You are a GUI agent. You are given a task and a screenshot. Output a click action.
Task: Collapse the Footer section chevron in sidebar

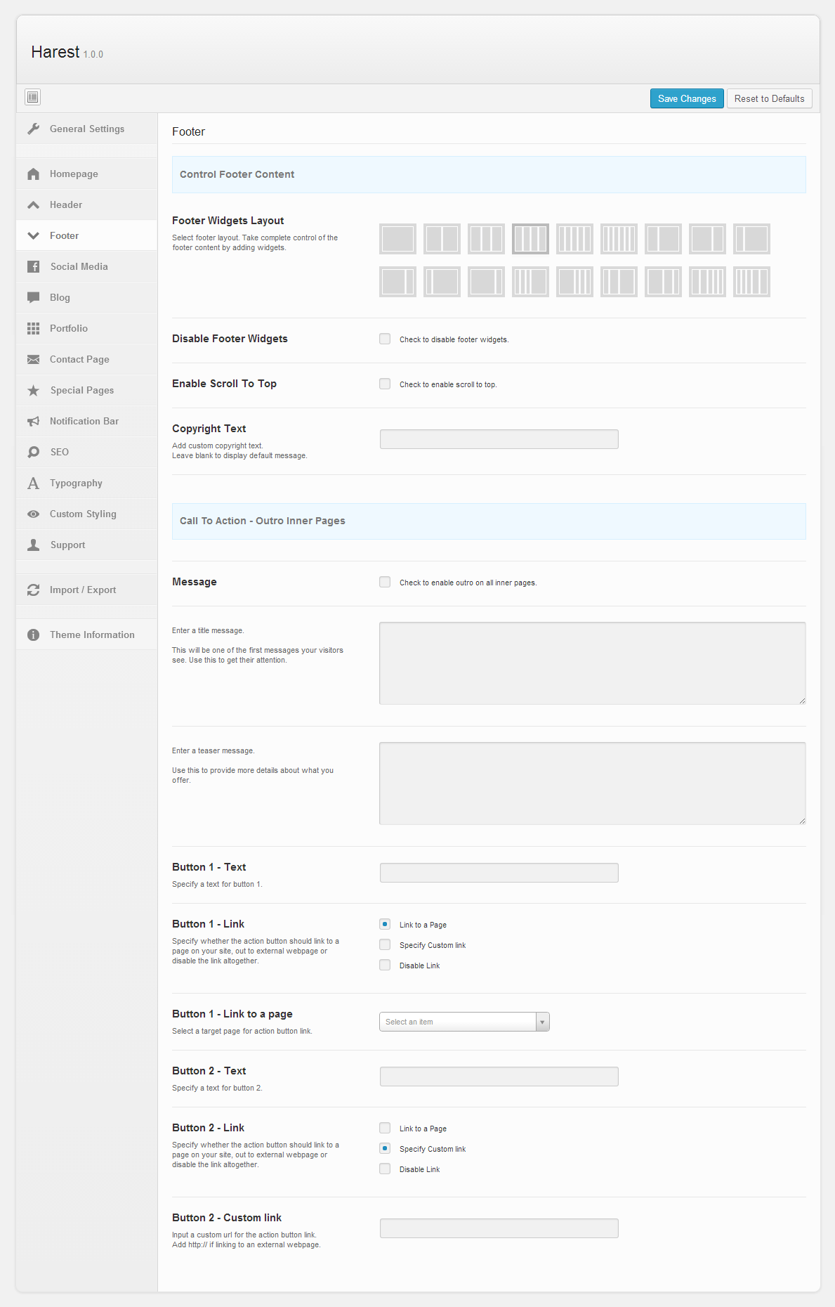click(33, 236)
